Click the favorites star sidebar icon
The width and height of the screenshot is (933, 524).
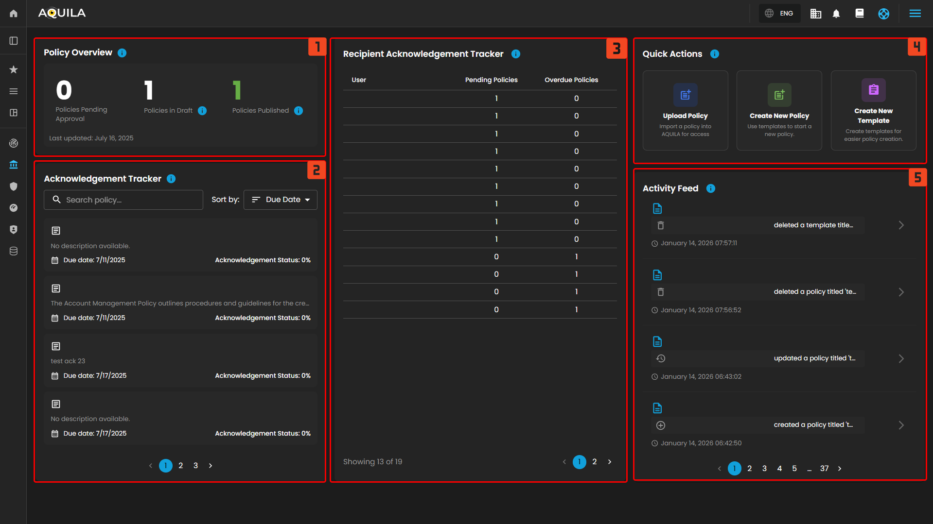14,69
